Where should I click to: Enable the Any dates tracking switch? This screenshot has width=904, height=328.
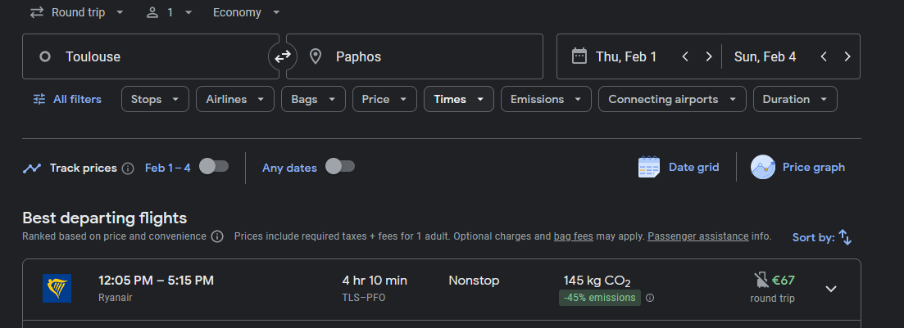340,167
